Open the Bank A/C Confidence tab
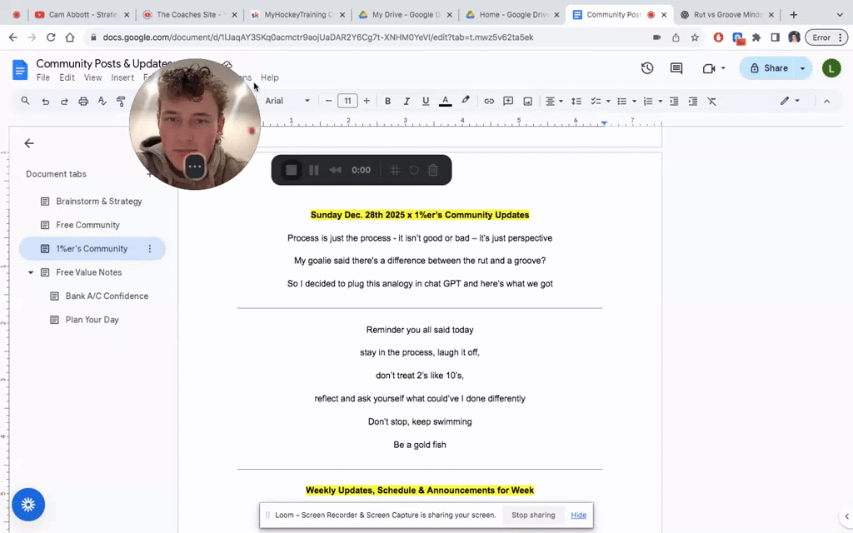This screenshot has width=853, height=533. pyautogui.click(x=92, y=296)
